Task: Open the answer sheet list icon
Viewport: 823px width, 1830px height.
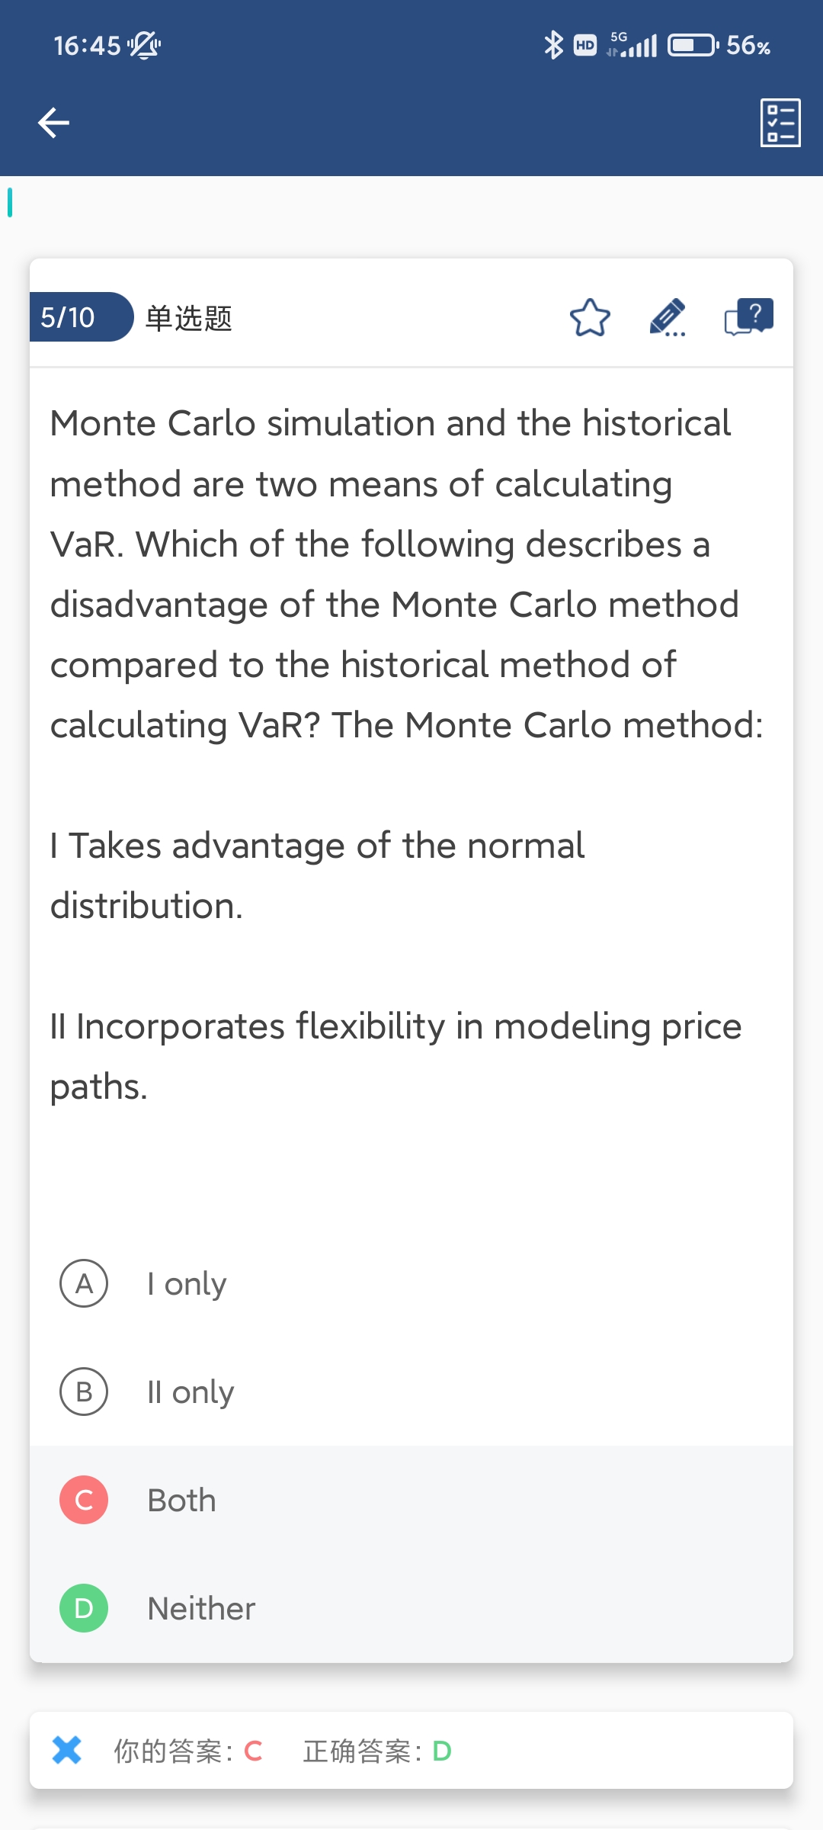Action: point(780,123)
